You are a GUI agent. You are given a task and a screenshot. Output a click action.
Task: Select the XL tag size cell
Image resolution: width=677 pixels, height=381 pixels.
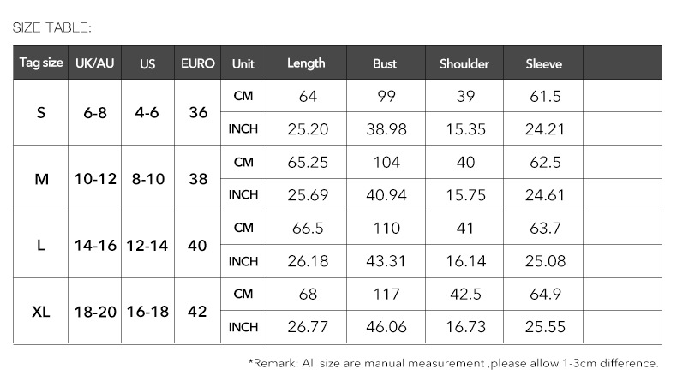41,312
